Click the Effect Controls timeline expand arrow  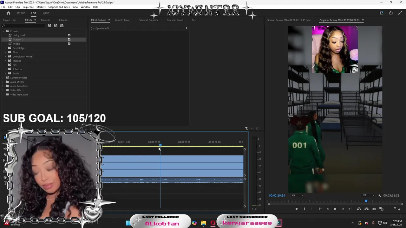pyautogui.click(x=187, y=28)
